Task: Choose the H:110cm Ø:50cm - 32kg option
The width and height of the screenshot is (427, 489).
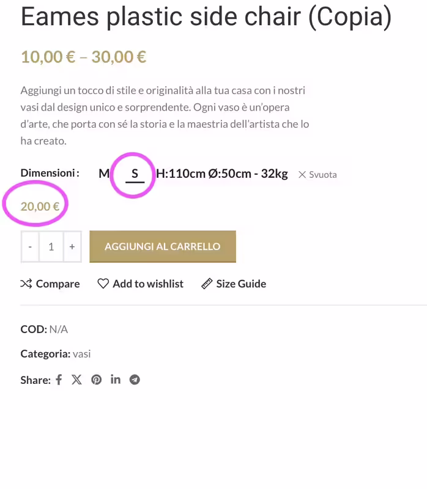Action: point(221,174)
